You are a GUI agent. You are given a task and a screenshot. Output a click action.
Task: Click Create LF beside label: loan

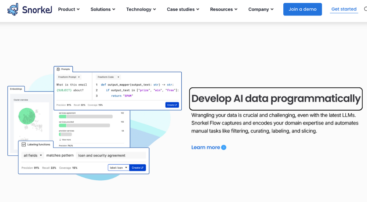tap(137, 167)
